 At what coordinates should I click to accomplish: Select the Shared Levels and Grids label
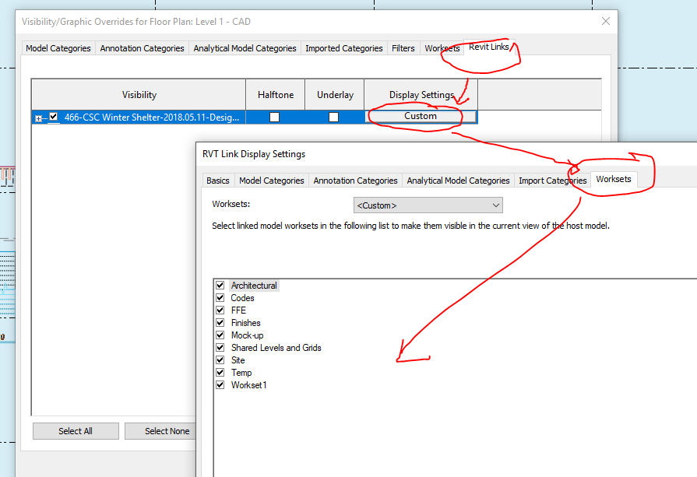(x=276, y=348)
